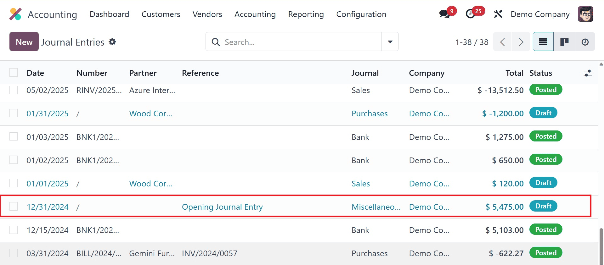
Task: Click the BILL/2024/... number cell
Action: click(99, 253)
